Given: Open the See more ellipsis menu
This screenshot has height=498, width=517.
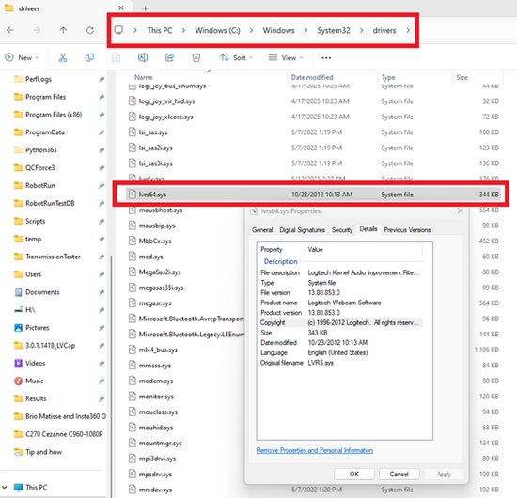Looking at the screenshot, I should point(326,58).
